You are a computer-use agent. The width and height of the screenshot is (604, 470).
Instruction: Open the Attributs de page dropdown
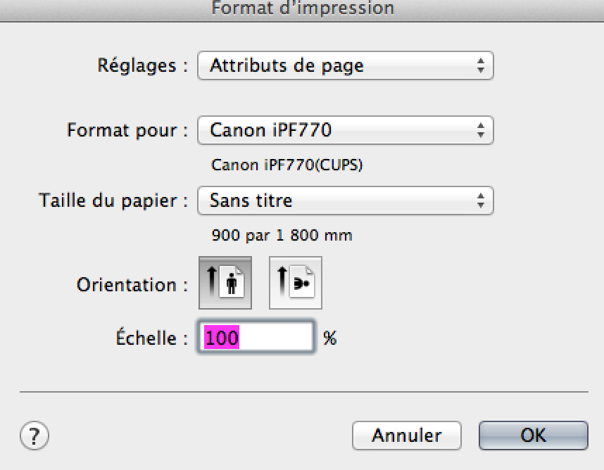click(x=338, y=66)
